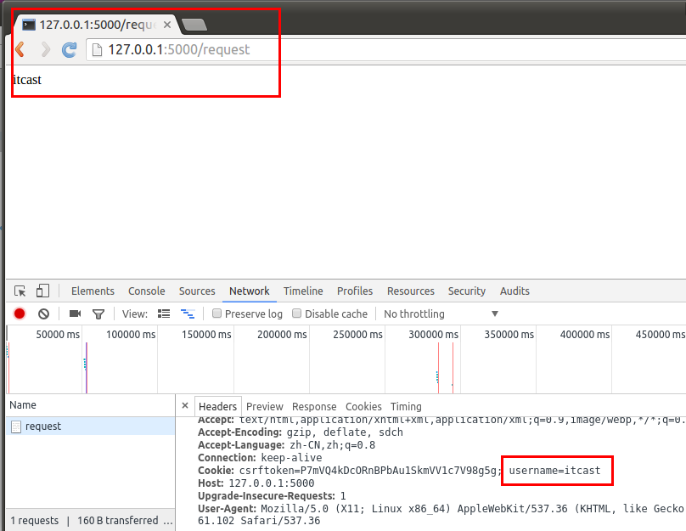Click the capture screenshots camera icon

coord(75,314)
